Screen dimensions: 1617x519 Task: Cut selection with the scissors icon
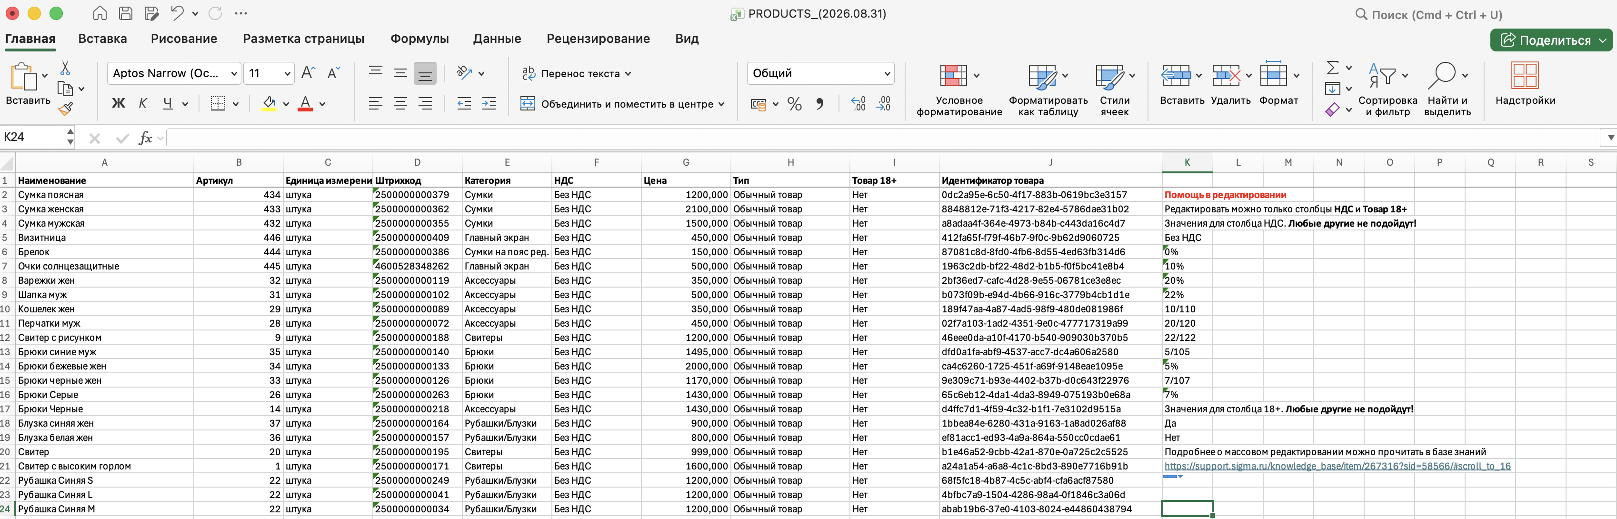tap(65, 68)
